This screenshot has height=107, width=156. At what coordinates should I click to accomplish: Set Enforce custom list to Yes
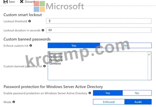tap(74, 45)
